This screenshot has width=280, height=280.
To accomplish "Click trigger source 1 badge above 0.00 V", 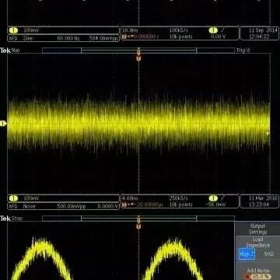I will click(x=213, y=30).
